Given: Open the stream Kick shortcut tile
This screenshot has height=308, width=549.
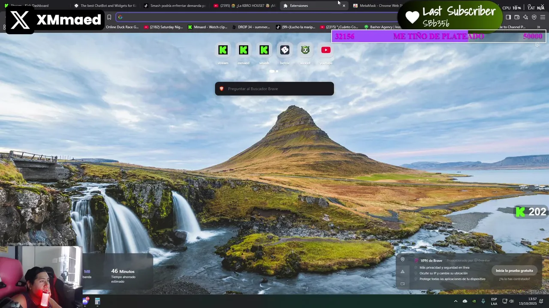Looking at the screenshot, I should 223,50.
